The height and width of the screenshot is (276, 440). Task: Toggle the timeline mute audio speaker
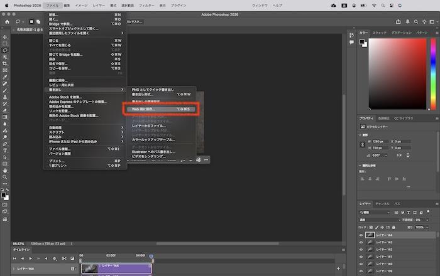[46, 258]
